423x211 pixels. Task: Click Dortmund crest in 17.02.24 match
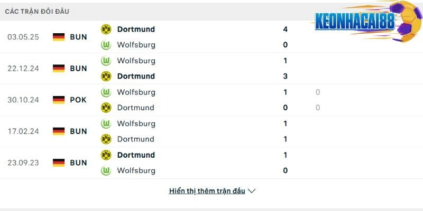click(x=106, y=139)
